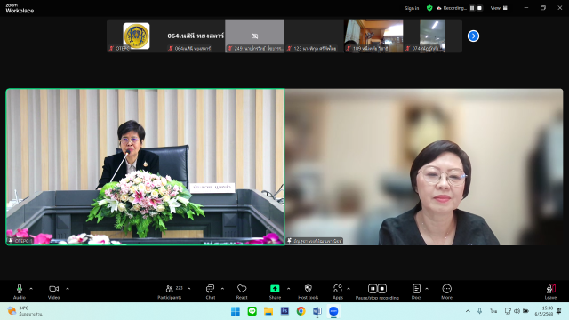Click the green Share screen button
The height and width of the screenshot is (320, 569).
click(275, 292)
